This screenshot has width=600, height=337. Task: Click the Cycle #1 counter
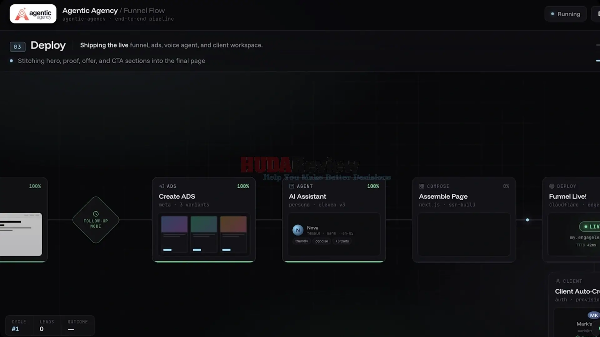(19, 325)
